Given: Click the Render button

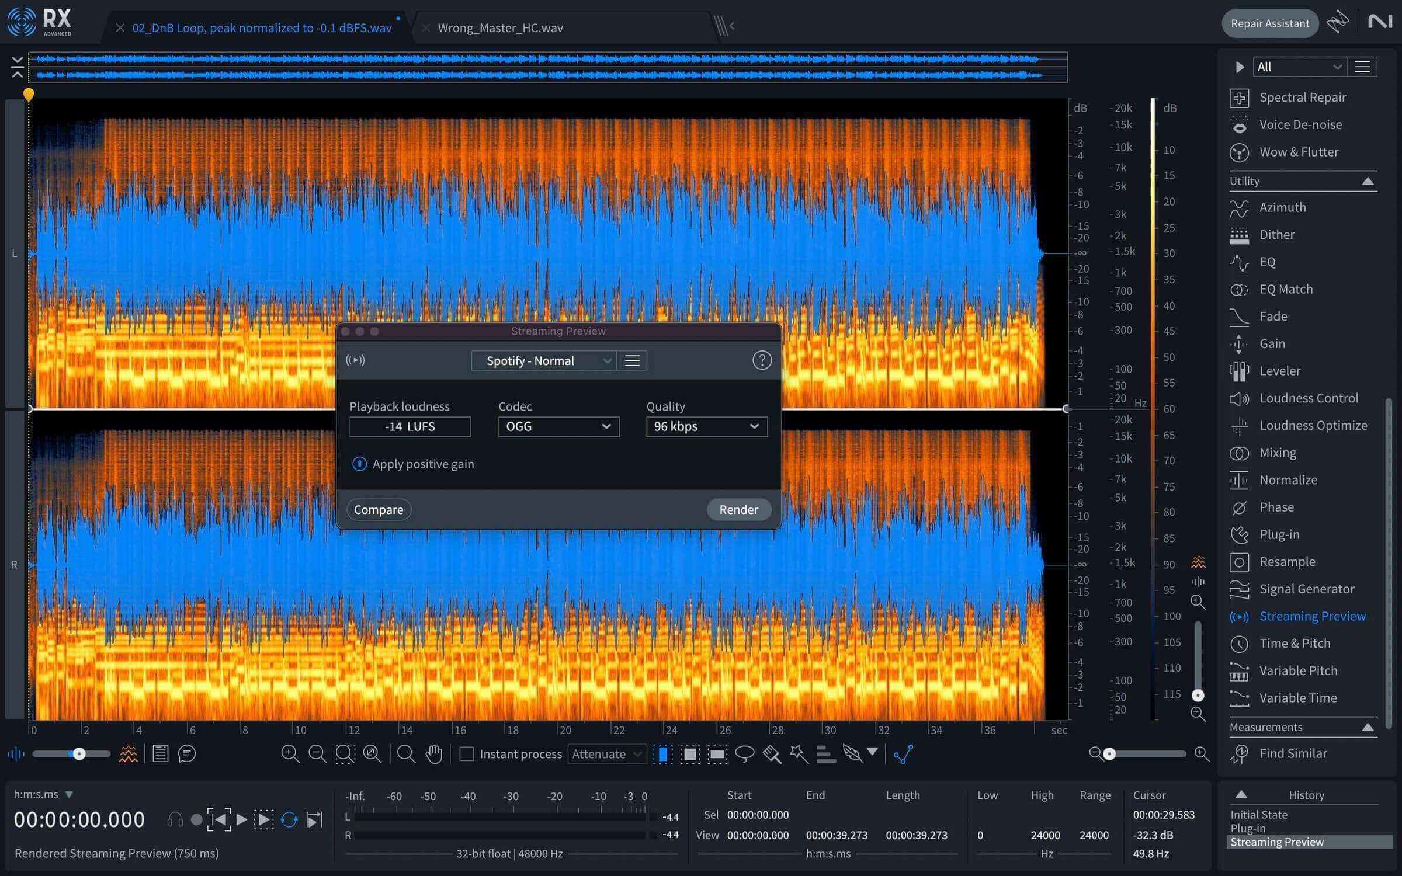Looking at the screenshot, I should 738,509.
